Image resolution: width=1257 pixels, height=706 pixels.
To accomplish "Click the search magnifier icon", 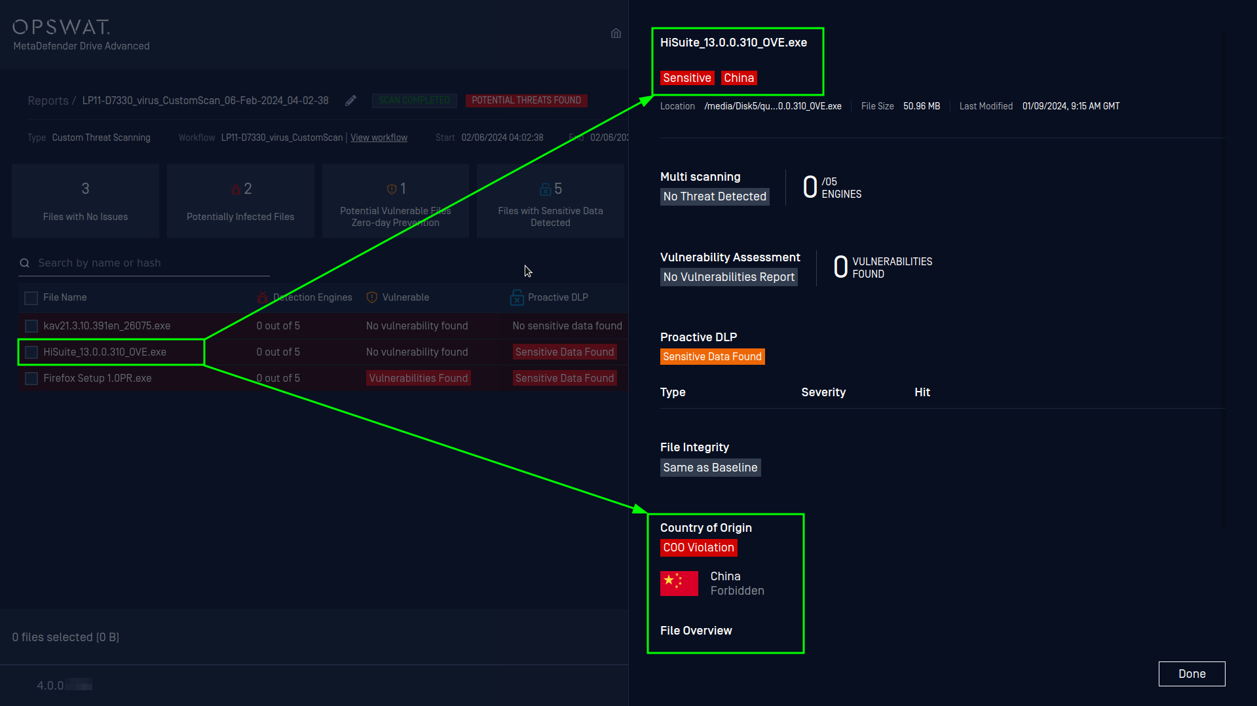I will click(x=25, y=263).
